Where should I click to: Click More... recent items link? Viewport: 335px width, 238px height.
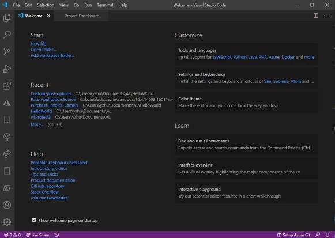point(37,124)
